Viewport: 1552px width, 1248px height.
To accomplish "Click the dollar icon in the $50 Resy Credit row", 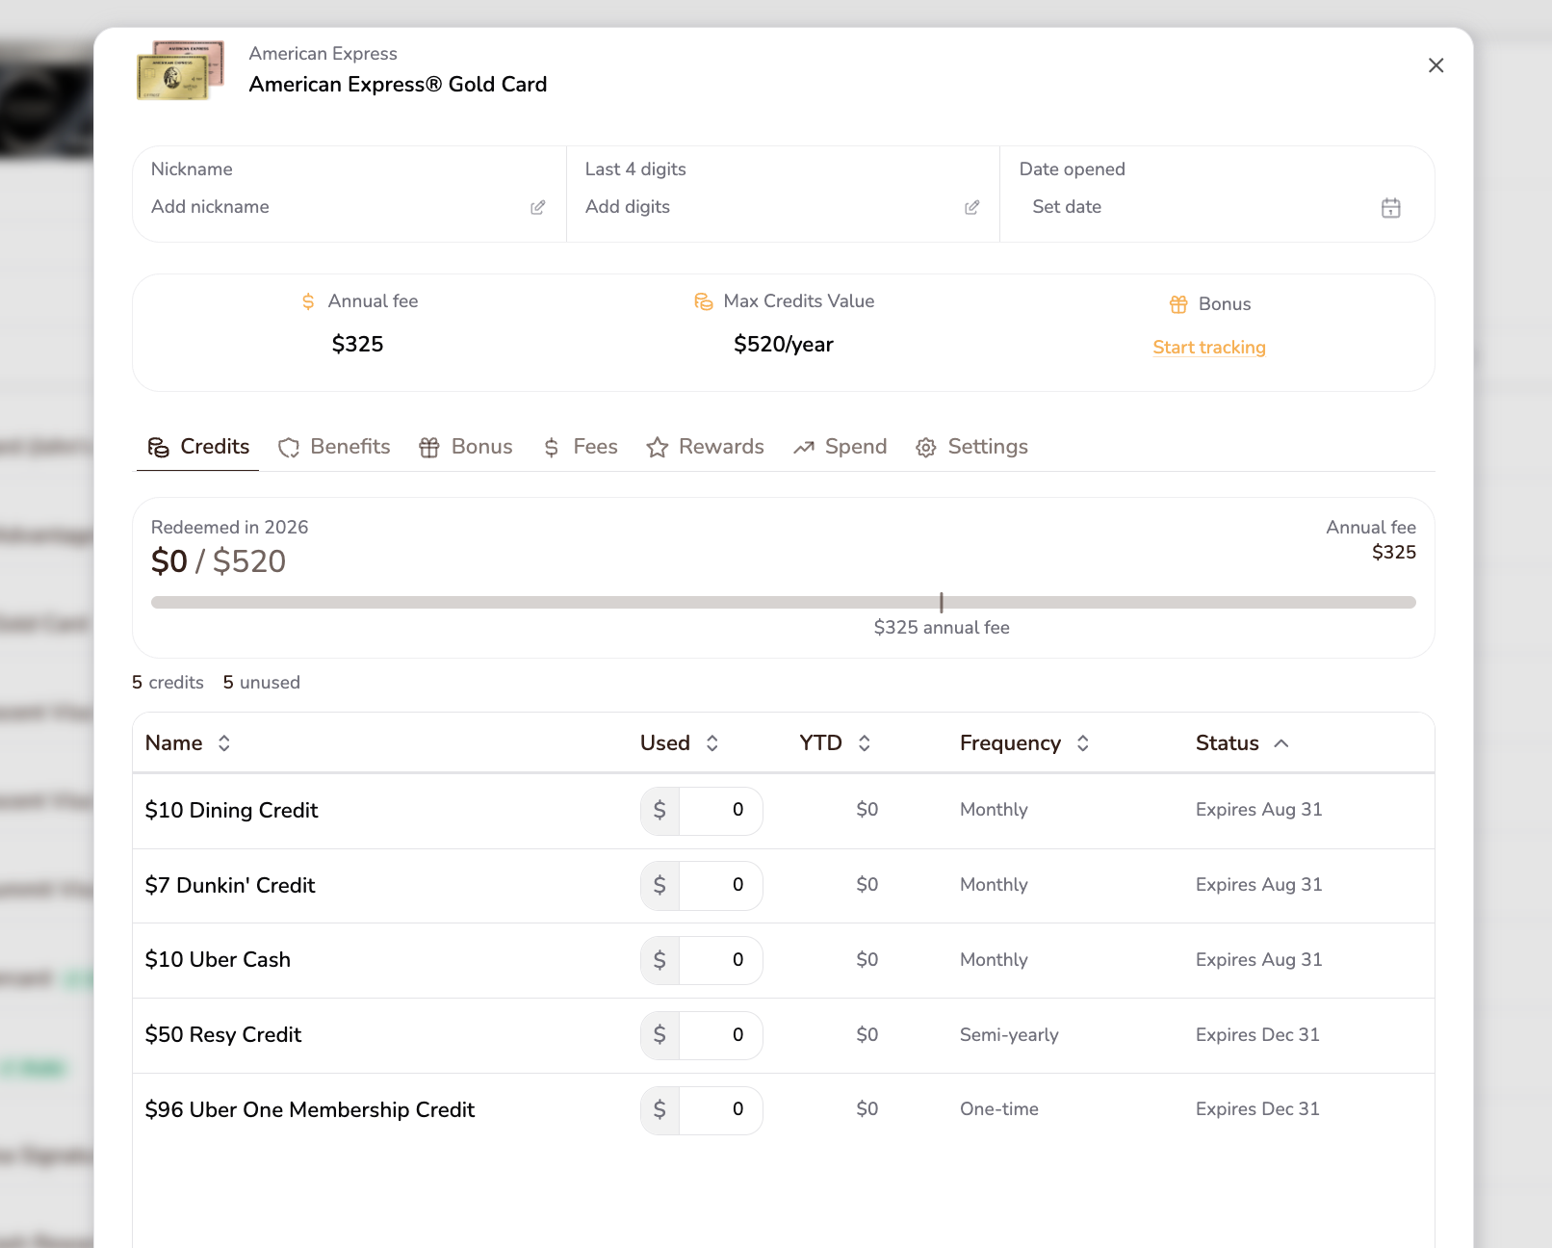I will [x=660, y=1036].
